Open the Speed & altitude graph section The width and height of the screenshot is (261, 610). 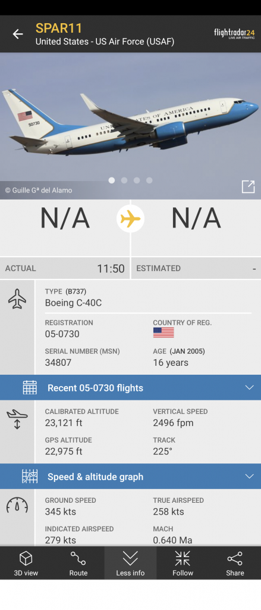click(131, 476)
